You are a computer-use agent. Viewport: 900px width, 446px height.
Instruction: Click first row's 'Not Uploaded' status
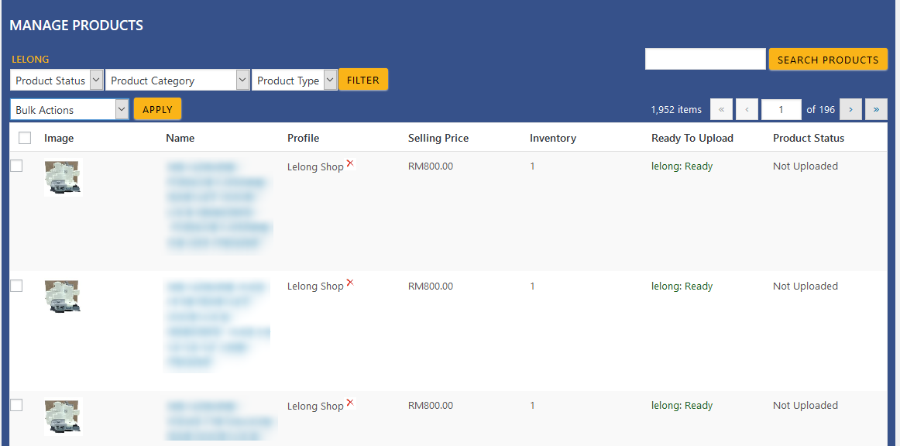[806, 166]
